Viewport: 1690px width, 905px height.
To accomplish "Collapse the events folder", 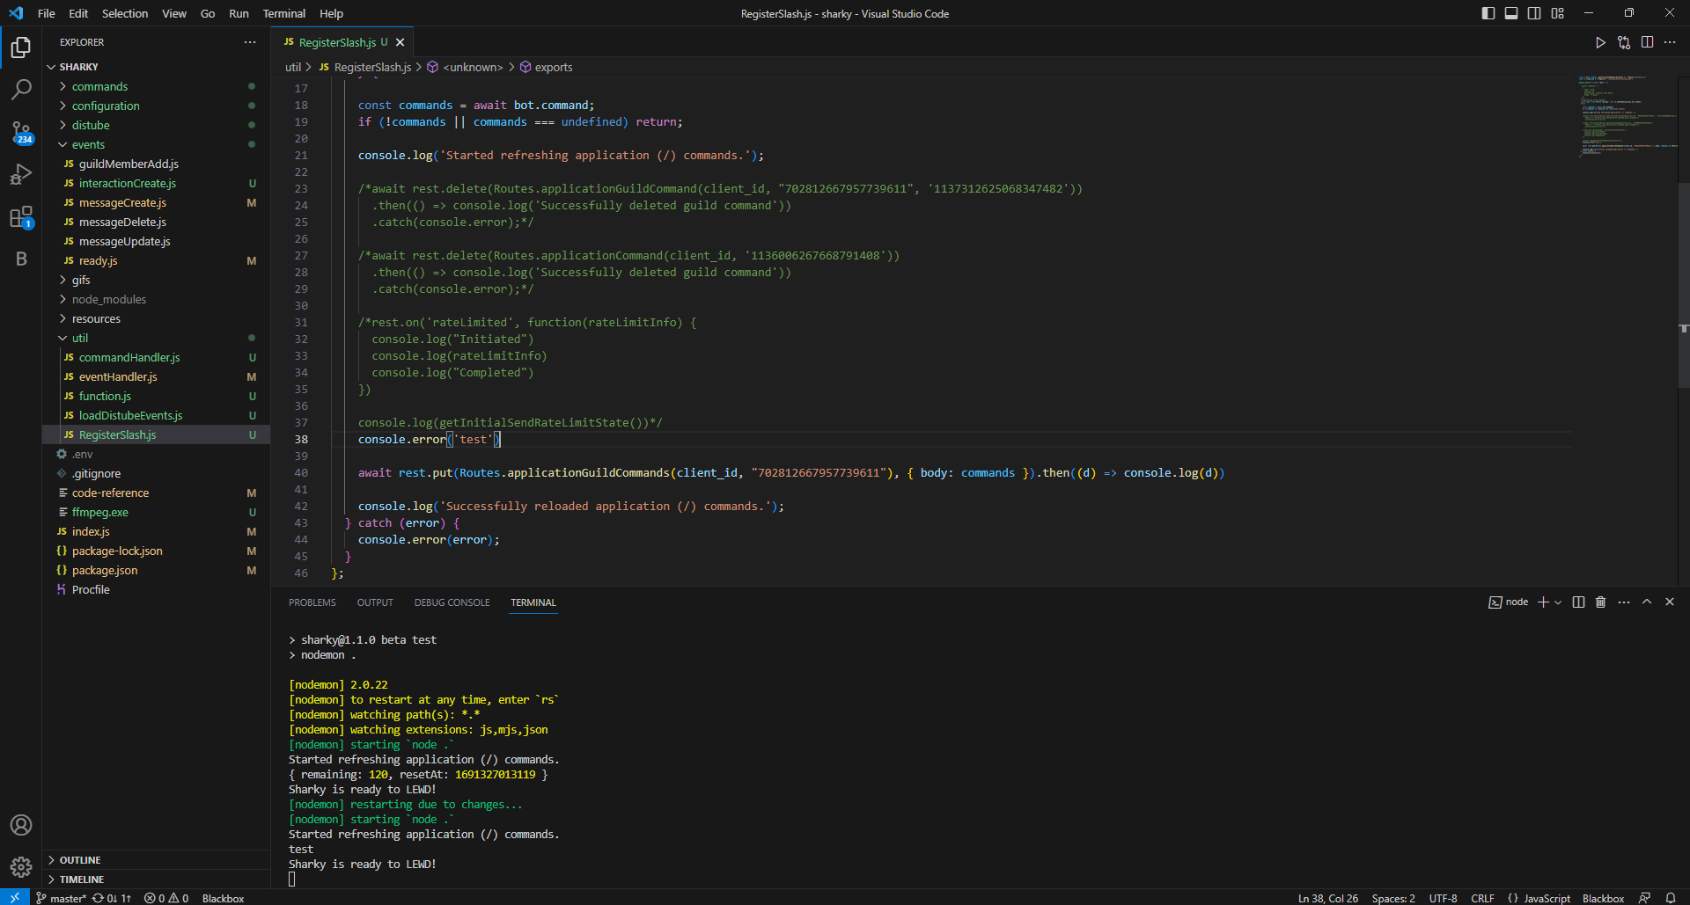I will (156, 144).
